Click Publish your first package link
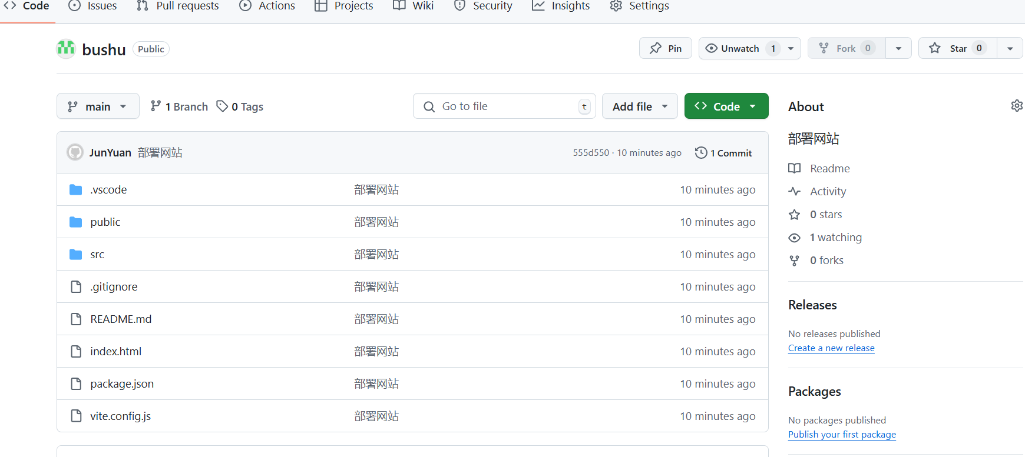 842,434
